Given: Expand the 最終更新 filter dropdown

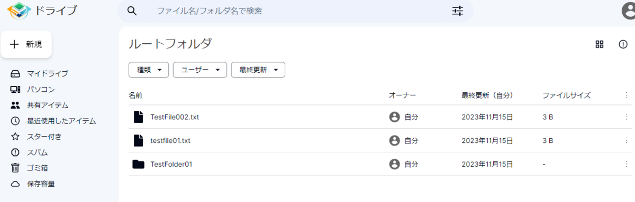Looking at the screenshot, I should (258, 70).
